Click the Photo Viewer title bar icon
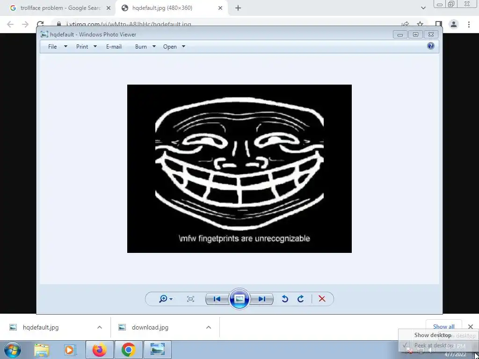The width and height of the screenshot is (479, 359). coord(44,35)
